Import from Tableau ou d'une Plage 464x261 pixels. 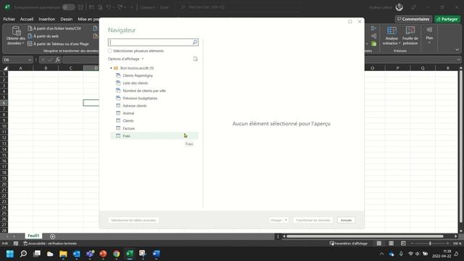coord(58,43)
